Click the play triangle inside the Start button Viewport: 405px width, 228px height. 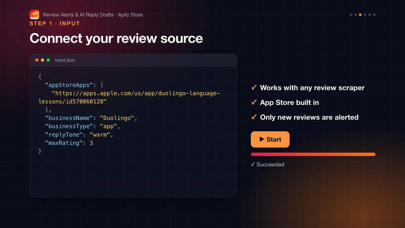(262, 139)
